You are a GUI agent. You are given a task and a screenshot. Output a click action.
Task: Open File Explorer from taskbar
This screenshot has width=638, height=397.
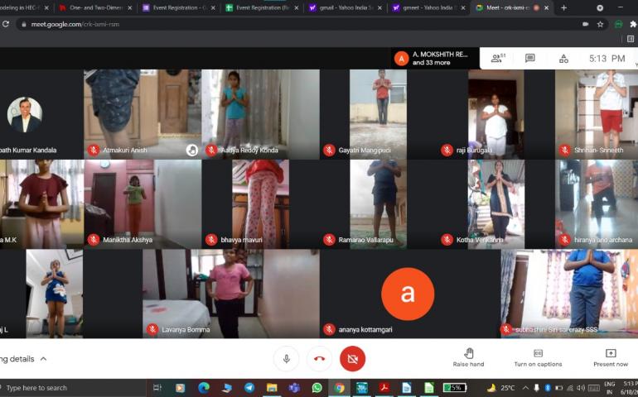click(x=272, y=388)
